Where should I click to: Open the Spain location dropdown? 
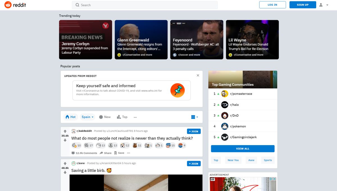point(87,117)
